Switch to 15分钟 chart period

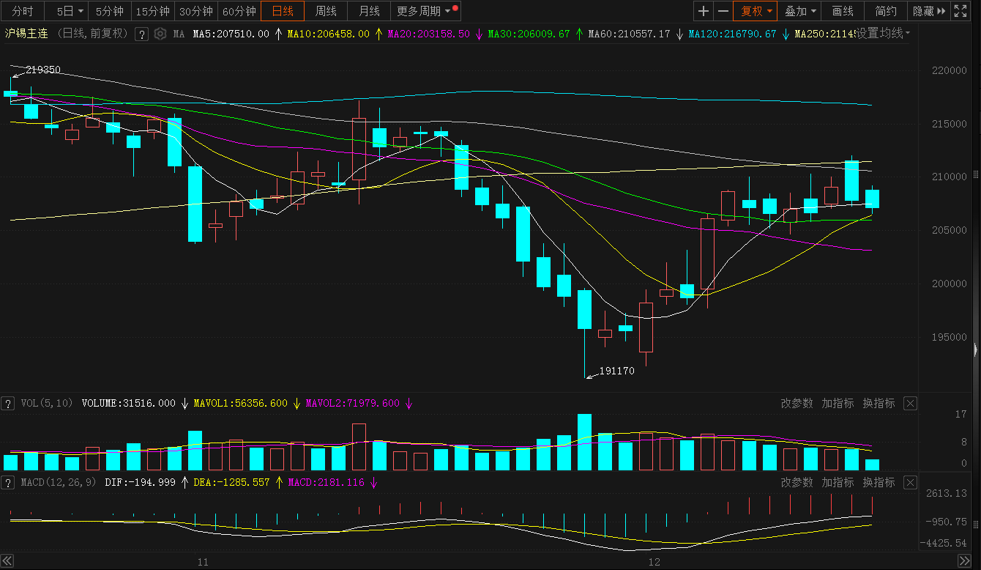153,11
